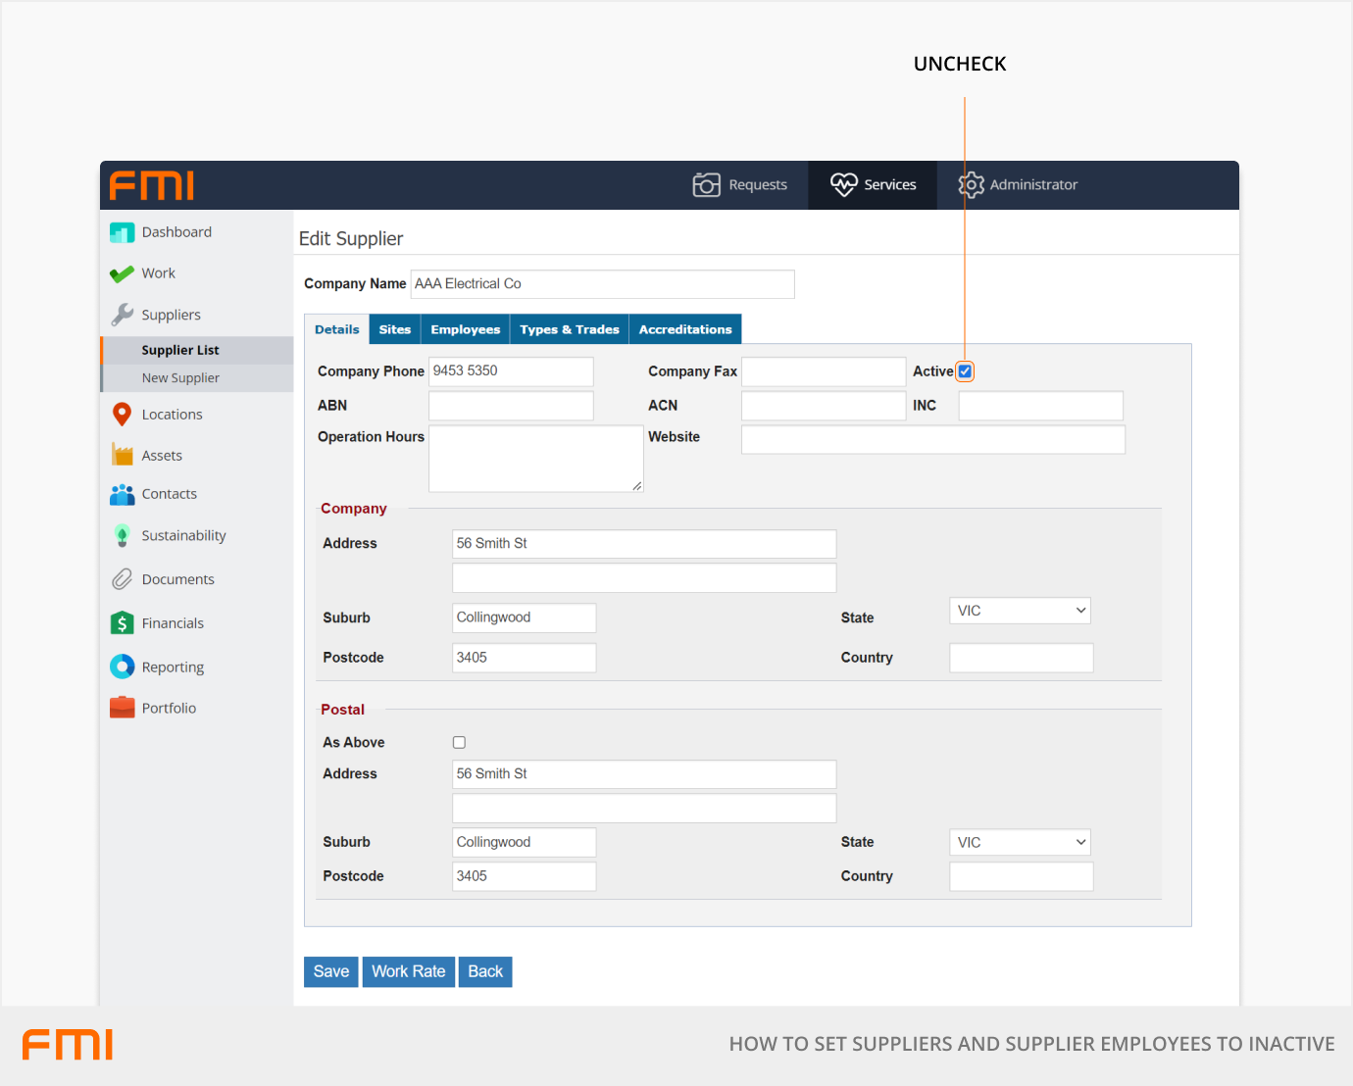This screenshot has width=1353, height=1086.
Task: Open the Company State dropdown
Action: coord(1020,611)
